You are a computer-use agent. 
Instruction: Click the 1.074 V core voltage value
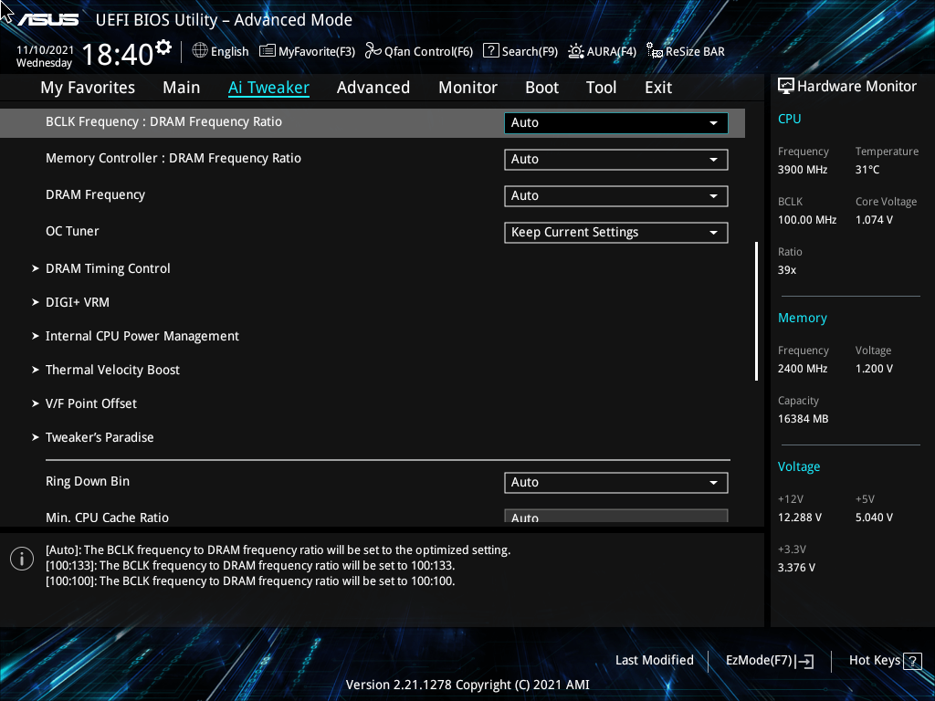(x=874, y=220)
